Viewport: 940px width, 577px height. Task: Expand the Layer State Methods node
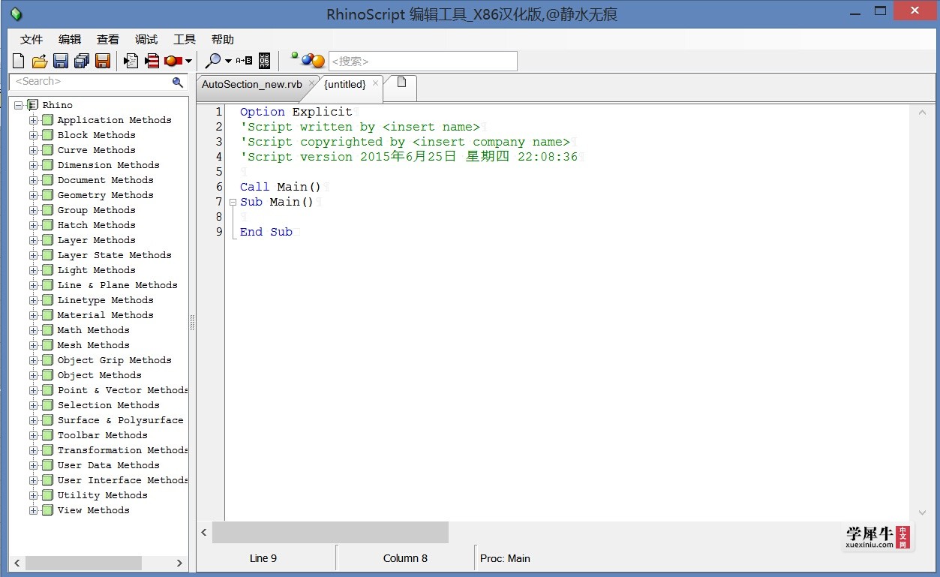(33, 255)
